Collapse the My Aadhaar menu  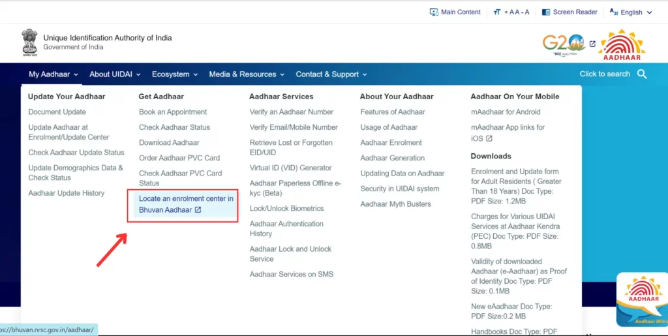pos(53,74)
